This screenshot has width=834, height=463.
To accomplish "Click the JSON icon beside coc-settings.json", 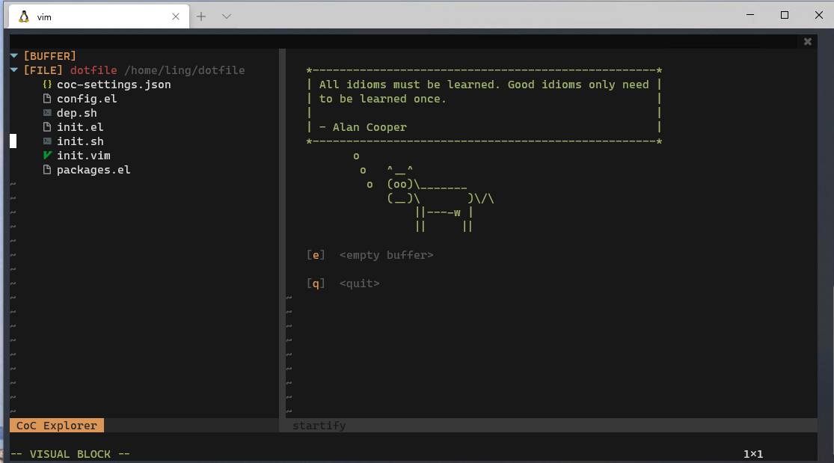I will click(46, 85).
